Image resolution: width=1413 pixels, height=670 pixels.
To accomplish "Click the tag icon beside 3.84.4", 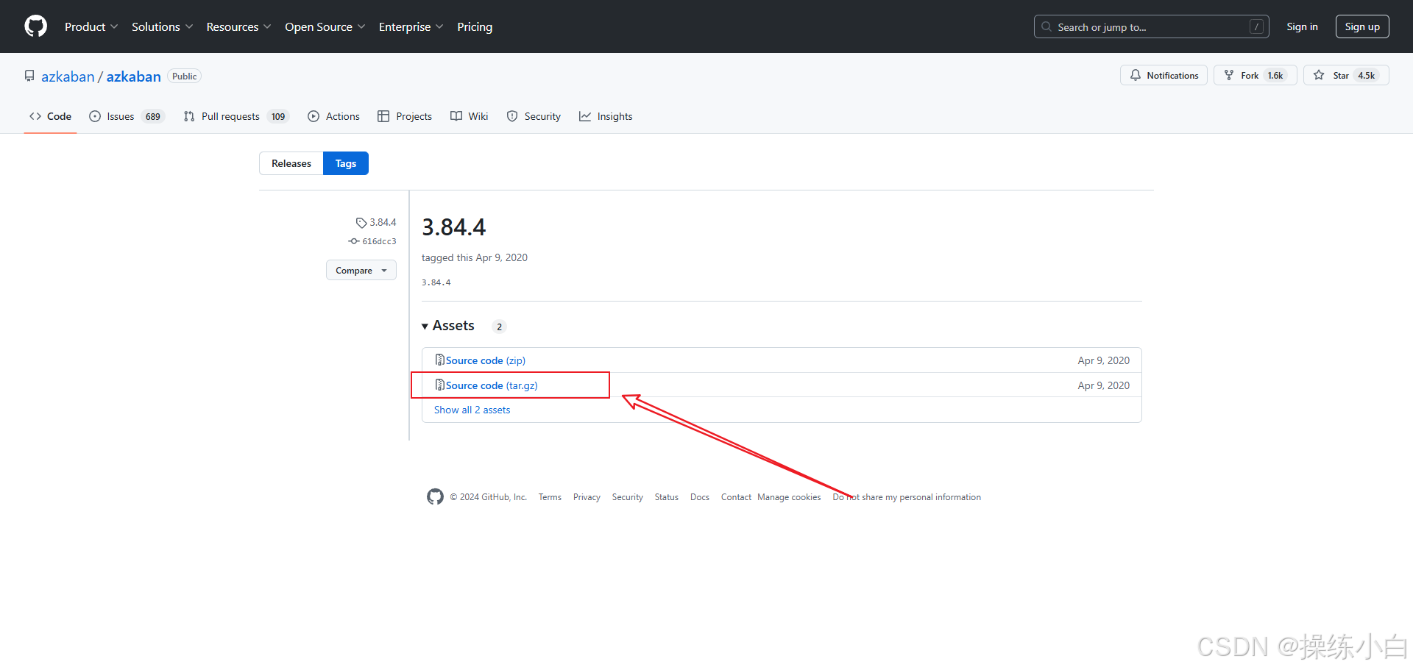I will point(361,223).
